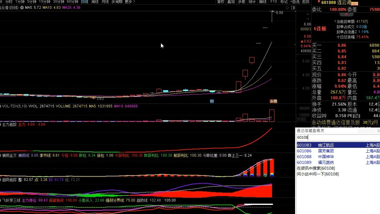This screenshot has height=214, width=380.
Task: Select the 60分钟 period tab
Action: click(x=72, y=2)
